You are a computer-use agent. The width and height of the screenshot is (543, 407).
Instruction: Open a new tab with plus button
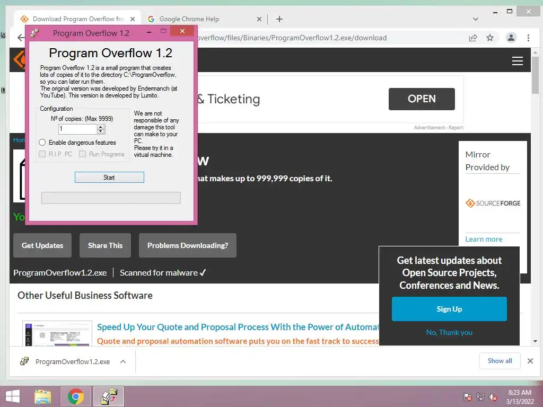pos(279,19)
